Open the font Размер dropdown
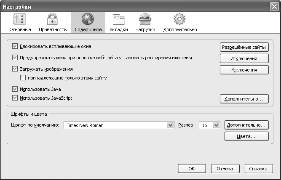This screenshot has height=180, width=281. [x=217, y=125]
